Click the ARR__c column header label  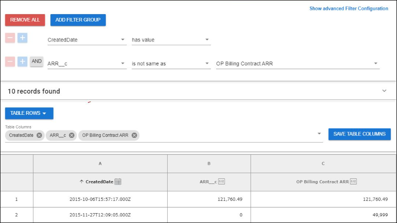tap(208, 182)
